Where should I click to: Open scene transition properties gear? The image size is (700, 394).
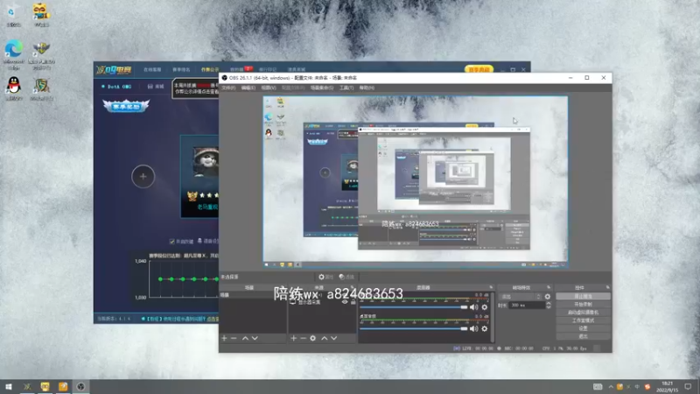point(548,297)
